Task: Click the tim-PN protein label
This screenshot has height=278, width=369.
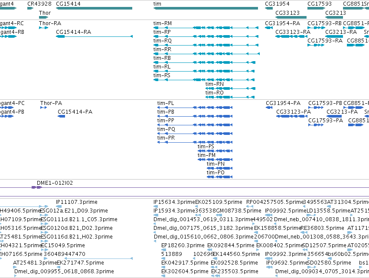Action: coord(216,164)
